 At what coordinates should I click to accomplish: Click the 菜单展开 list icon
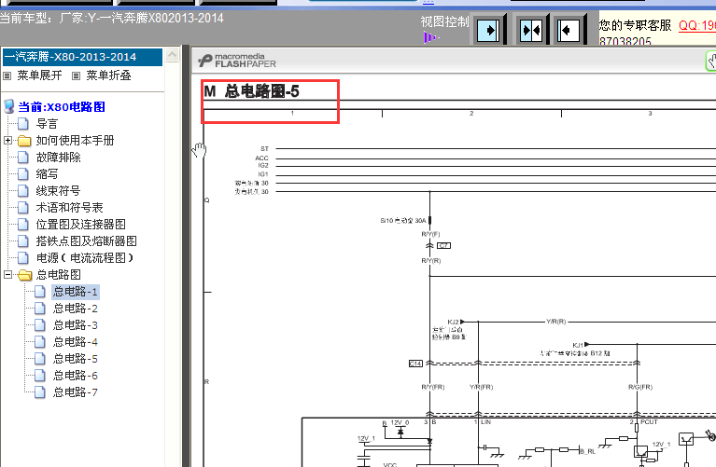[7, 76]
